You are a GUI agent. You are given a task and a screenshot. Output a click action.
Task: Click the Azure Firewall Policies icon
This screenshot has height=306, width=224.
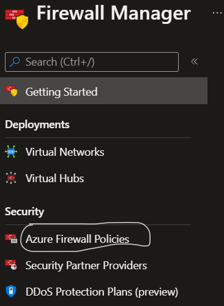(x=11, y=239)
